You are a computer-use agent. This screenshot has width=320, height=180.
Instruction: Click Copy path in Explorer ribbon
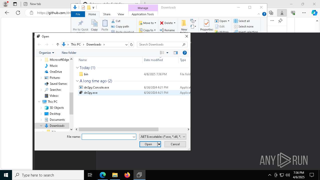120,26
